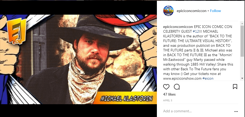The width and height of the screenshot is (245, 117).
Task: Click the caption scrollbar down arrow
Action: [x=242, y=78]
